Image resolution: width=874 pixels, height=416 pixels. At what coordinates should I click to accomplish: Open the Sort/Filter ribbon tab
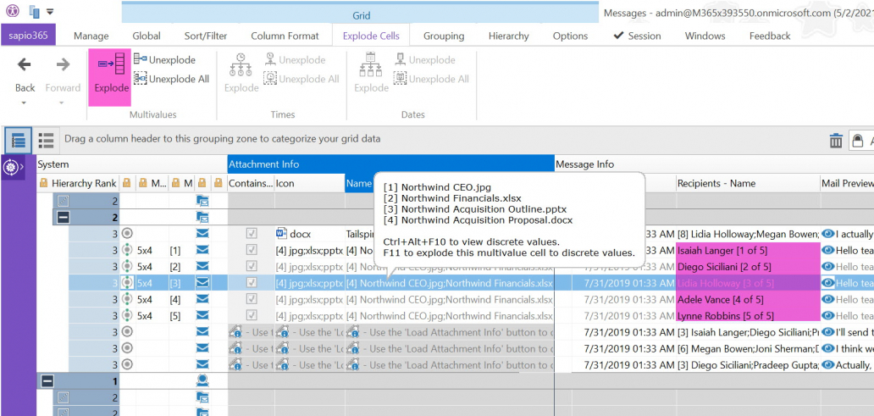click(x=206, y=36)
